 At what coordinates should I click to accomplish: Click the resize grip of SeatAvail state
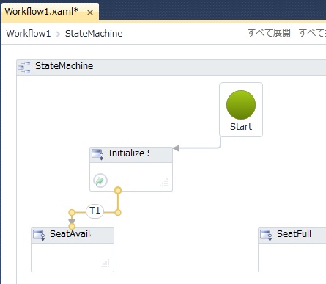(x=105, y=263)
